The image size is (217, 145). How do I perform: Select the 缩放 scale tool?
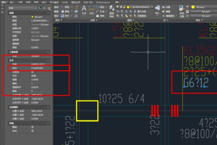click(x=56, y=16)
